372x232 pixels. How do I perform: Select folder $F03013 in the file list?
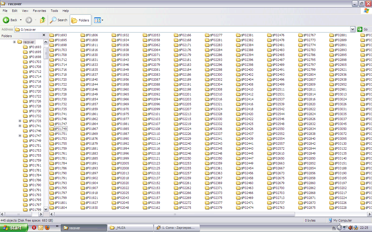pyautogui.click(x=338, y=94)
